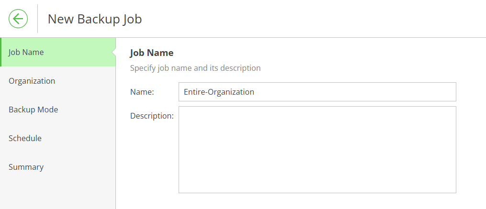Screen dimensions: 486x209
Task: View the Summary step
Action: pos(57,167)
